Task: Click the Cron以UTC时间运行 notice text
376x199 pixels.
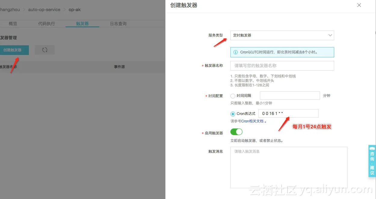Action: (x=279, y=52)
